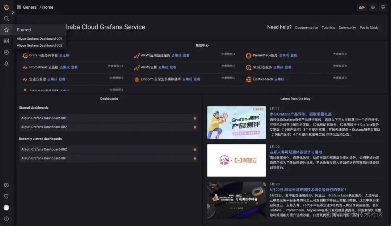The width and height of the screenshot is (391, 226).
Task: Click 查看 for Lindorm 云原生多模数据库
Action: point(197,79)
